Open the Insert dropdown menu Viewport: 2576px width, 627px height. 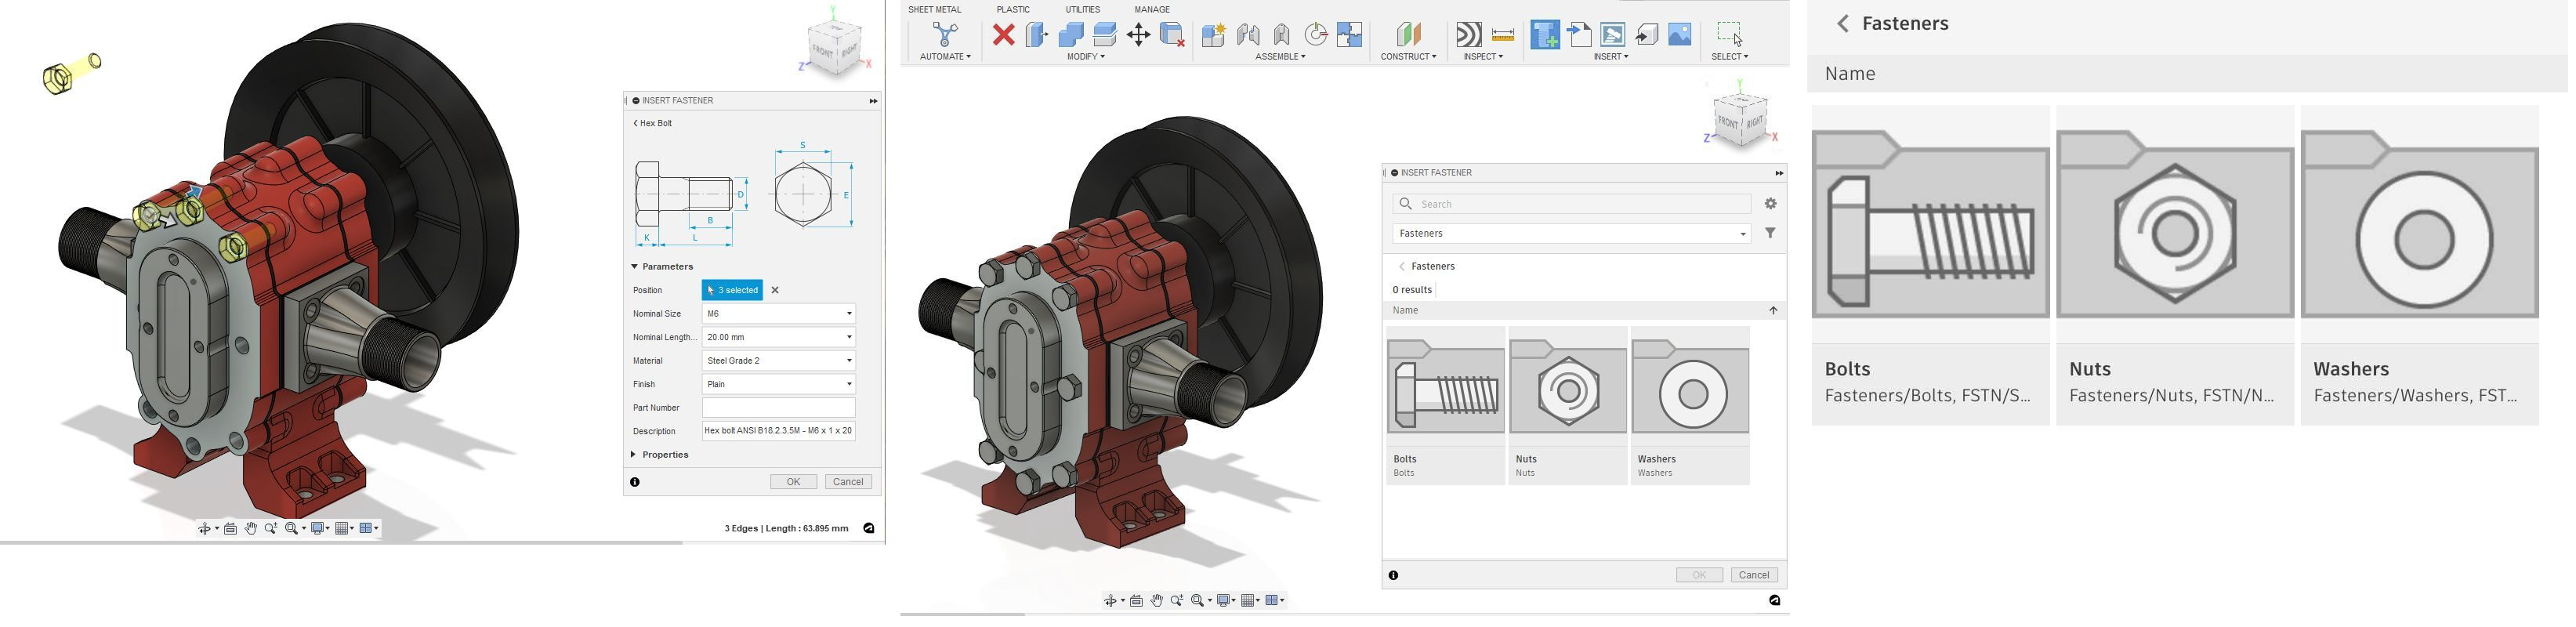click(1611, 57)
